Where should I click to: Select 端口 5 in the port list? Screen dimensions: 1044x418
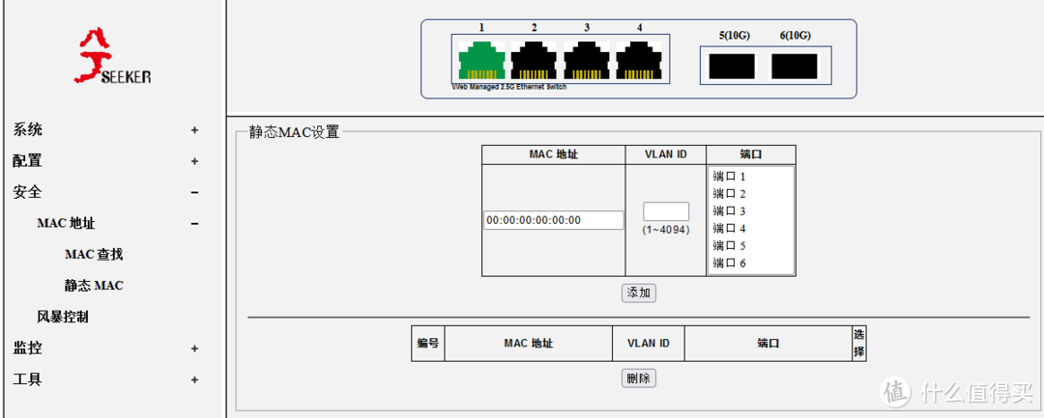click(751, 246)
